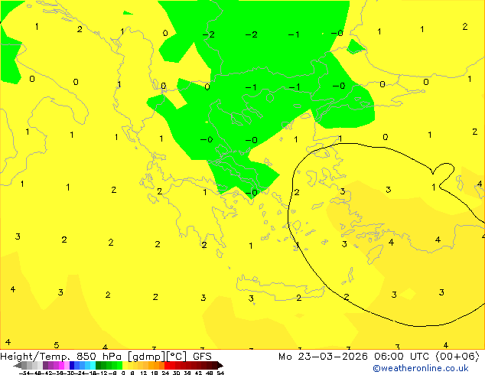The width and height of the screenshot is (485, 375).
Task: Click the dark purple legend swatch
Action: click(x=45, y=365)
